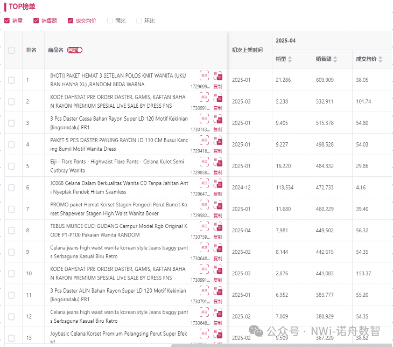This screenshot has width=393, height=347.
Task: Sort by the 销量 column arrows
Action: click(x=290, y=59)
